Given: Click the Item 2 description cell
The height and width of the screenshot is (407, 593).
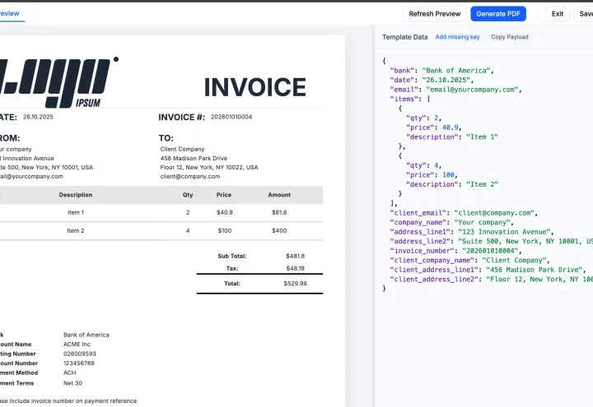Looking at the screenshot, I should [76, 231].
